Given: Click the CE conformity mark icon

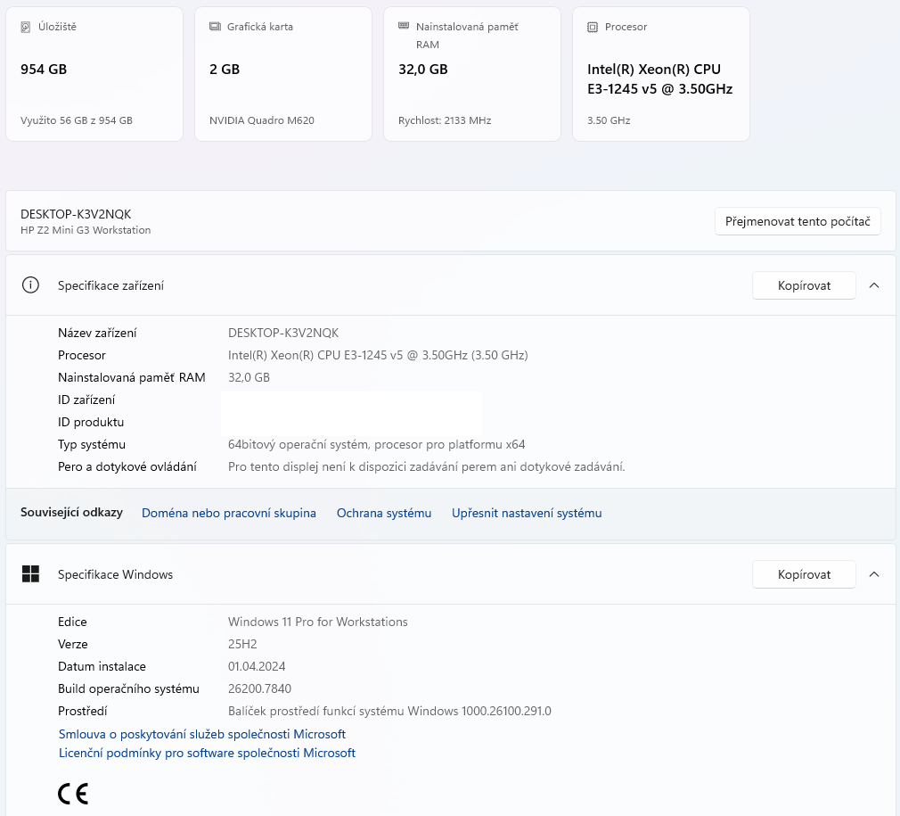Looking at the screenshot, I should pyautogui.click(x=73, y=794).
